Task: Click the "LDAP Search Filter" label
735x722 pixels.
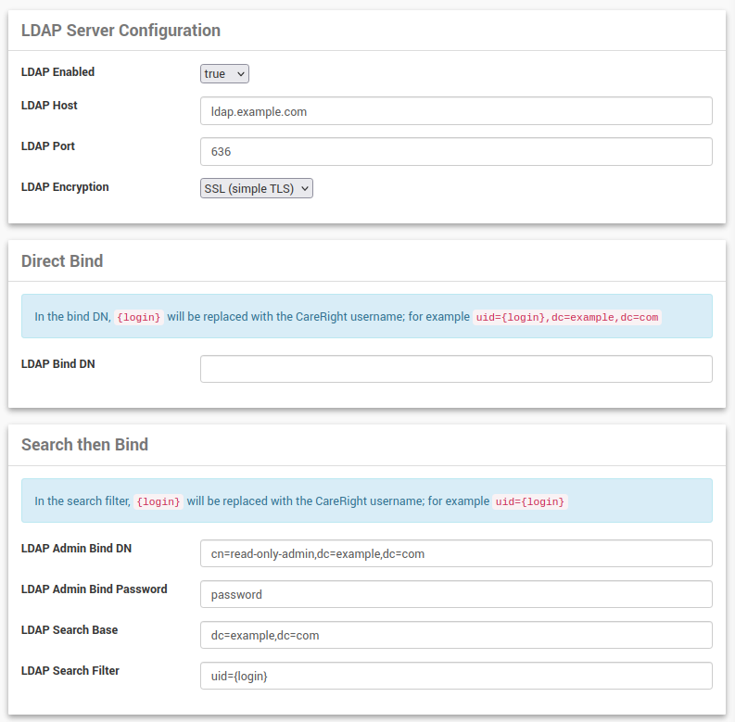Action: click(70, 671)
